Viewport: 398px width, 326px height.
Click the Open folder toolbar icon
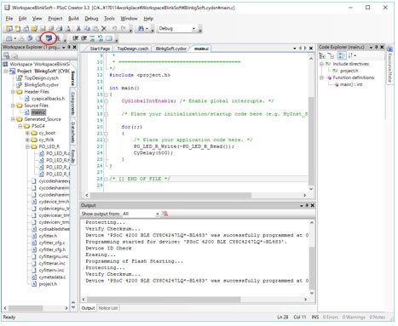coord(34,28)
